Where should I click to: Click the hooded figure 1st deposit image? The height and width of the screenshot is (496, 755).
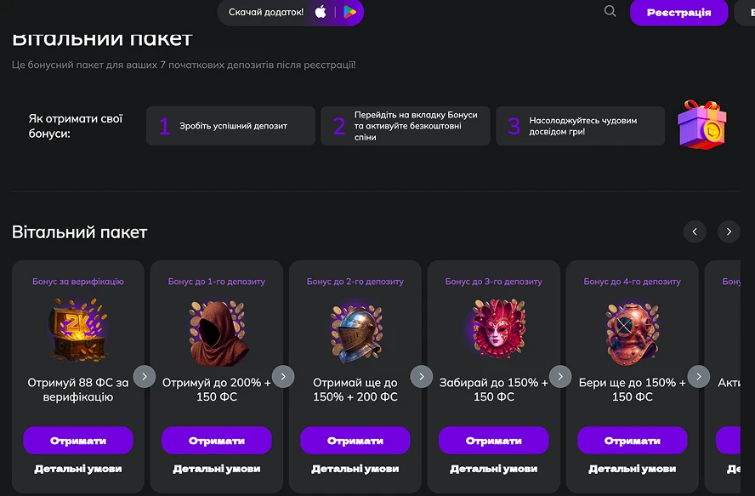216,333
